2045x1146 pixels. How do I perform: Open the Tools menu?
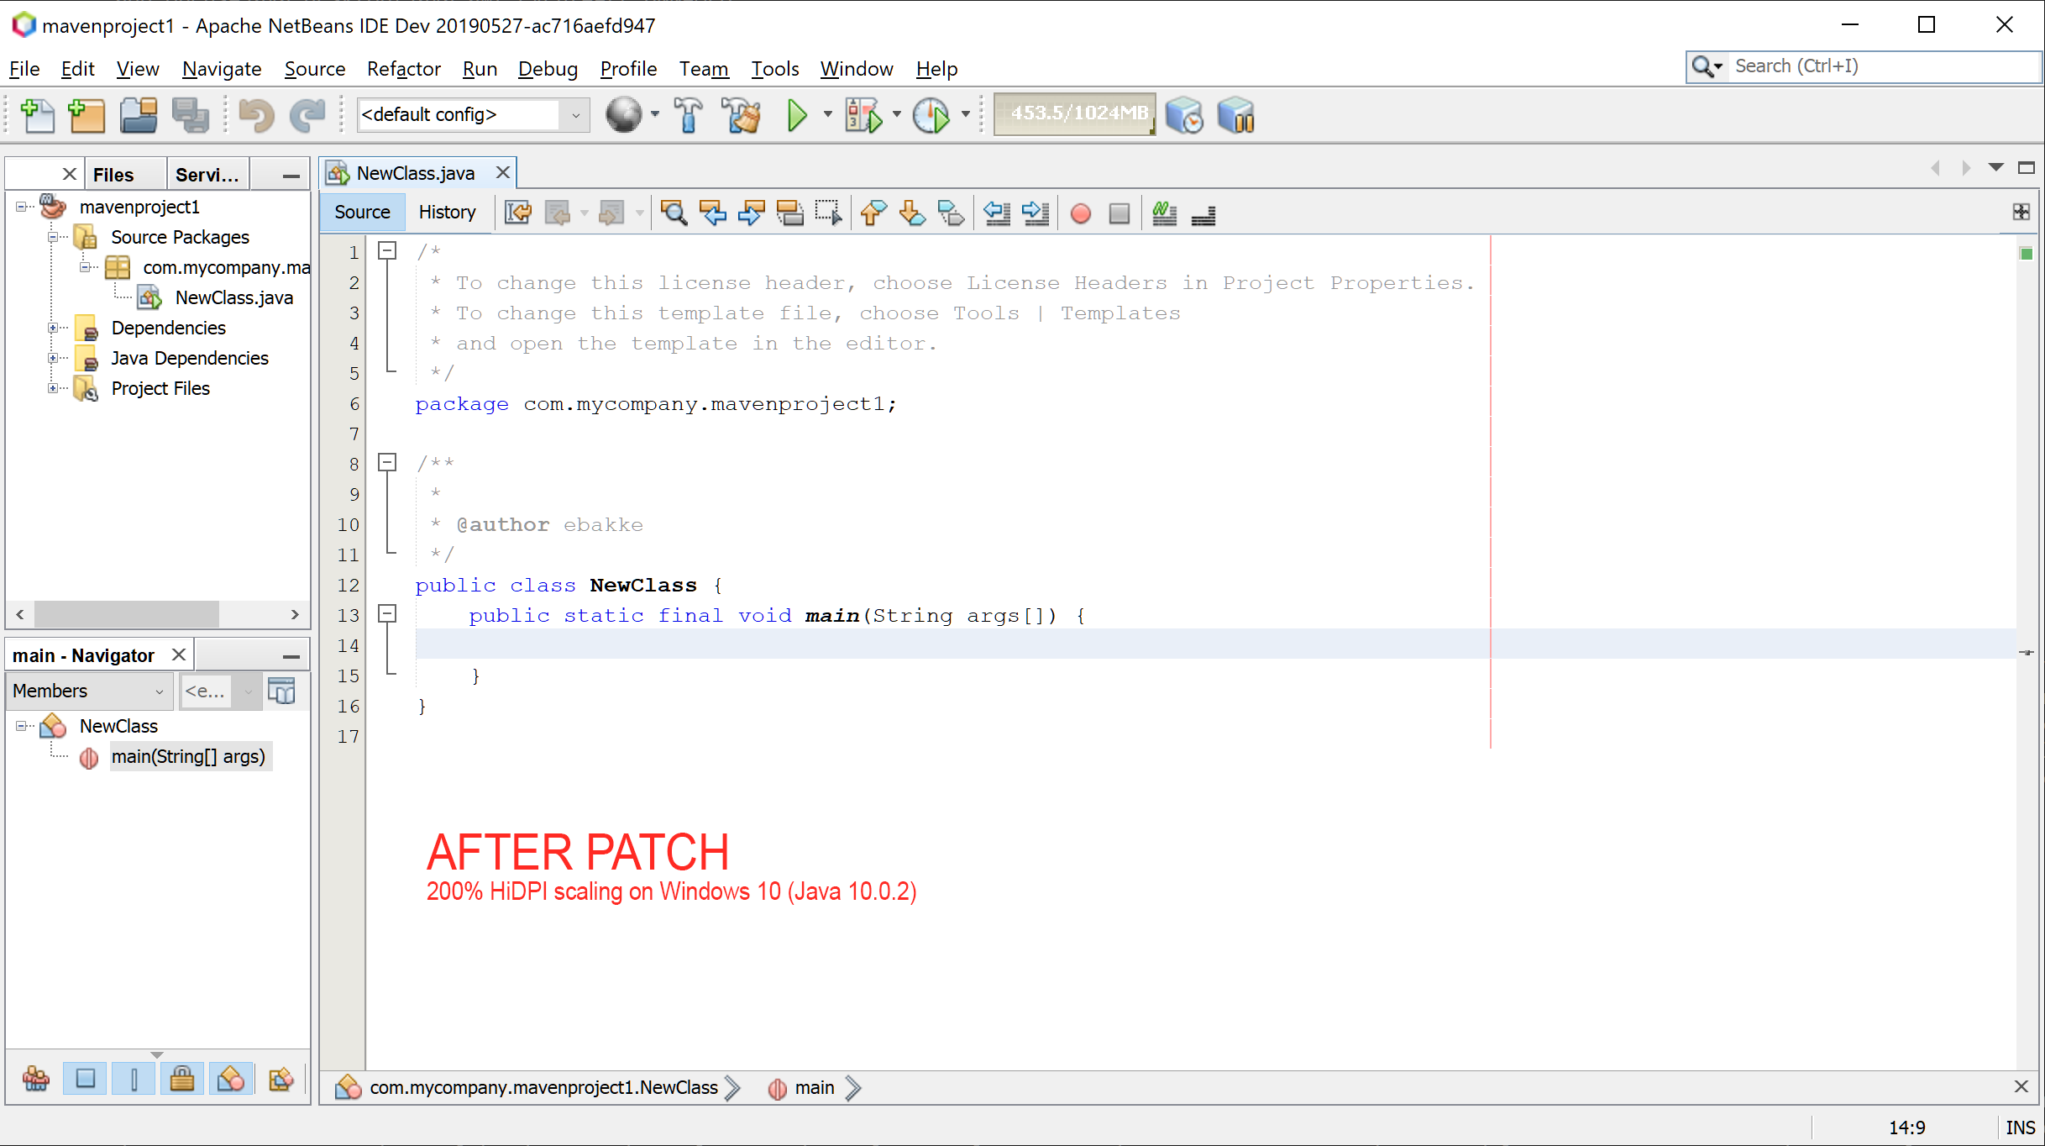click(774, 69)
